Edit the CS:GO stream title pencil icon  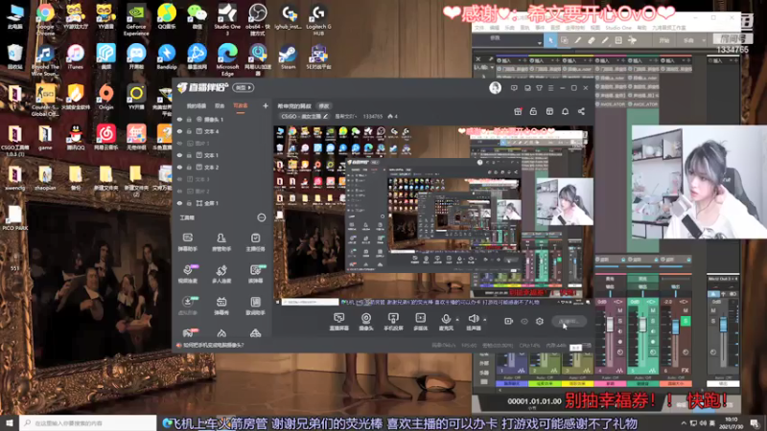325,116
